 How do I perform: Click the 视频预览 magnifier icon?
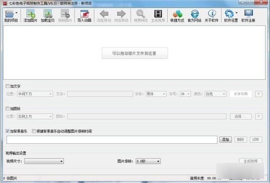(x=141, y=16)
